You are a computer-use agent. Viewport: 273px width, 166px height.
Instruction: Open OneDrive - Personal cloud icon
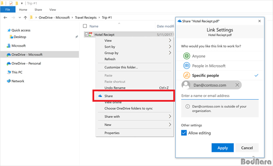(x=9, y=63)
